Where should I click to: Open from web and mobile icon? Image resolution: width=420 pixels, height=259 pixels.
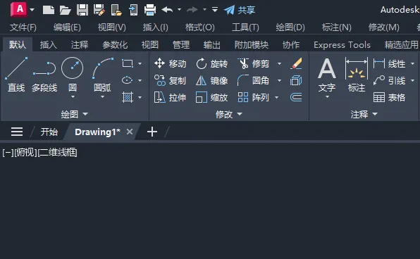click(x=116, y=10)
